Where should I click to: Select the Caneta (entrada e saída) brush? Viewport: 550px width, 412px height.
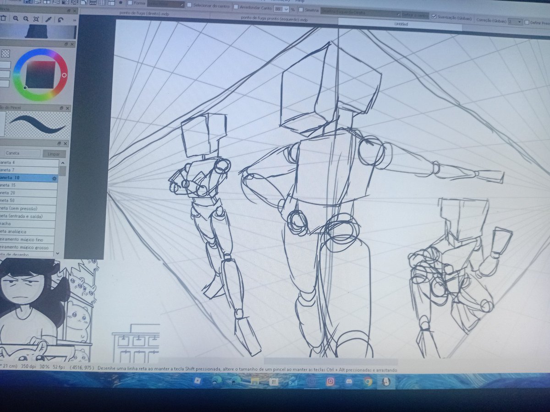(29, 216)
